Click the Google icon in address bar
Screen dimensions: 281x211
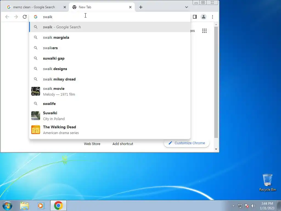click(36, 17)
